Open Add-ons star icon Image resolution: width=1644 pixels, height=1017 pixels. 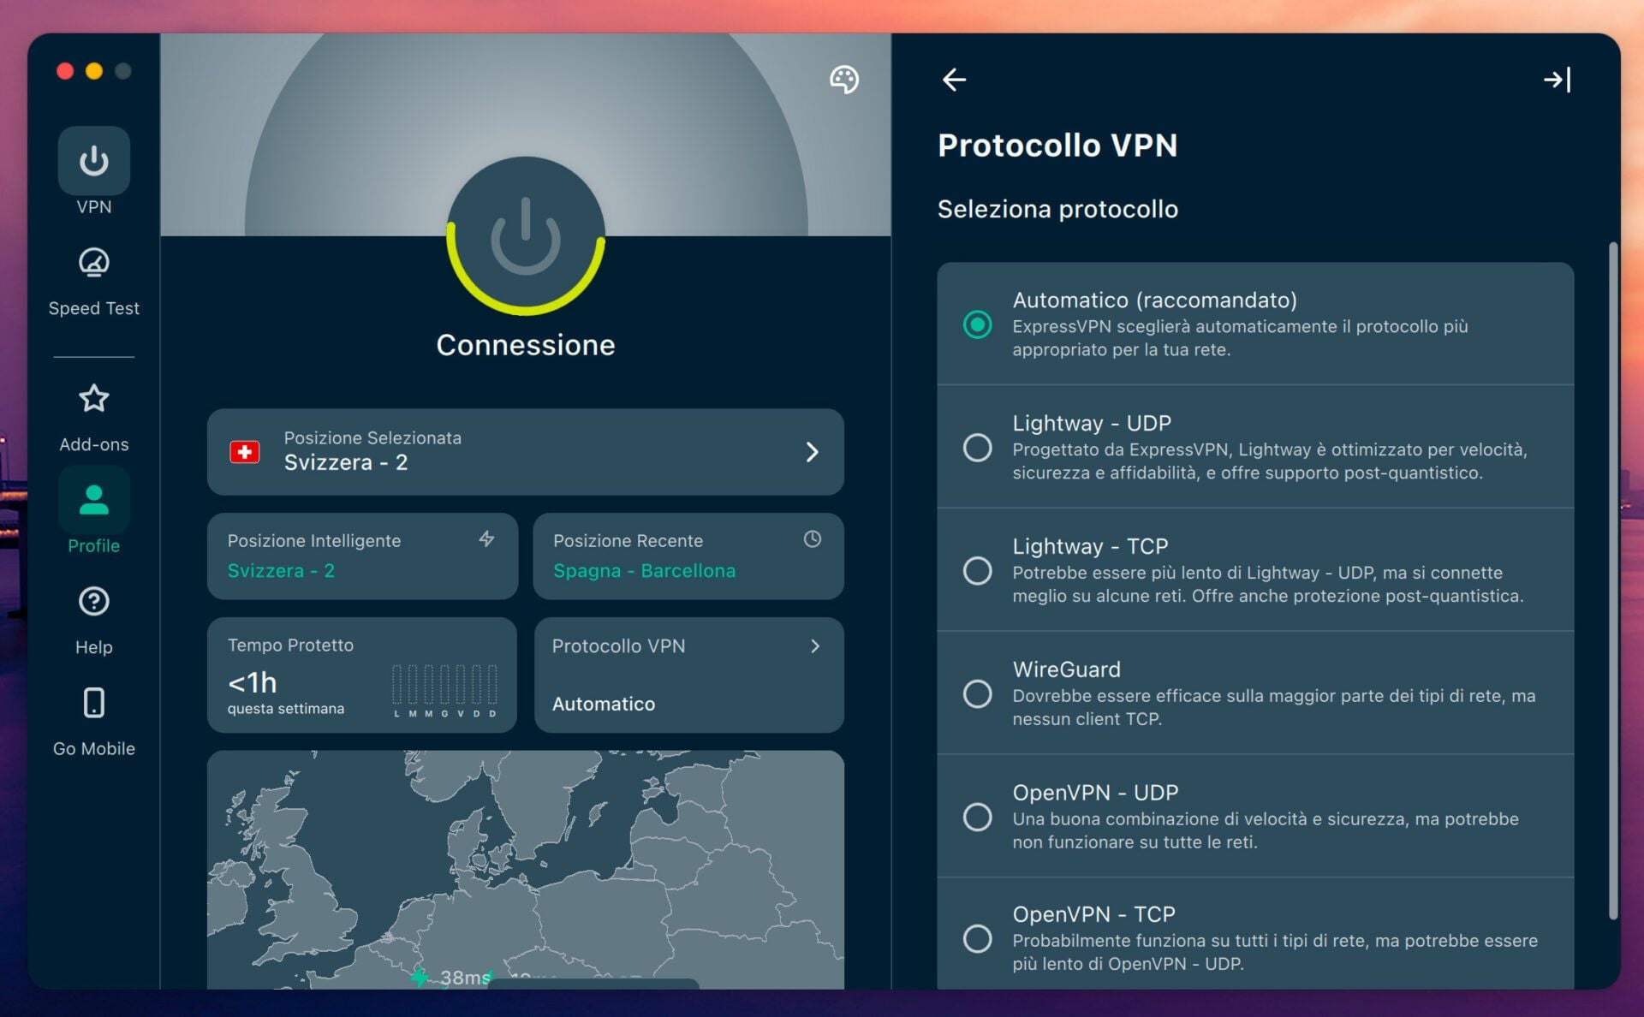(x=94, y=398)
